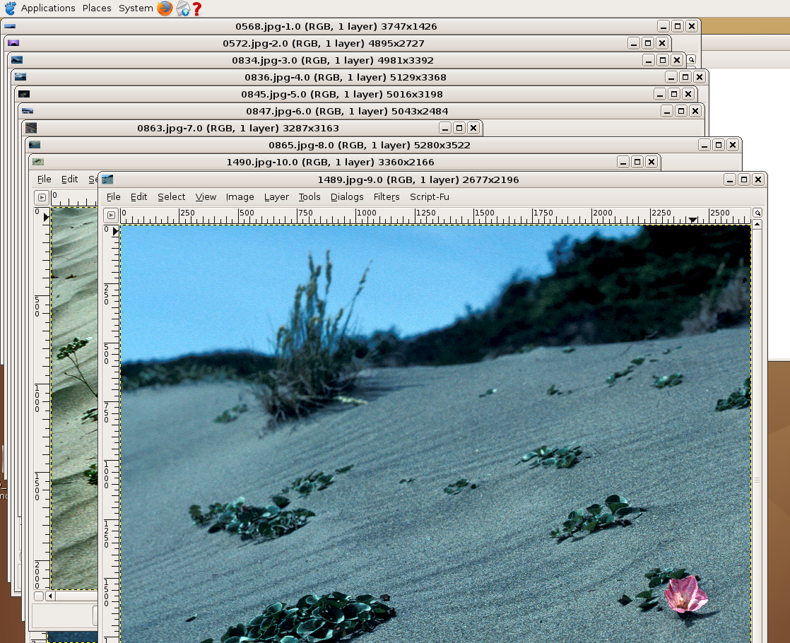
Task: Close the 1489.jpg-9.0 window
Action: click(x=758, y=179)
